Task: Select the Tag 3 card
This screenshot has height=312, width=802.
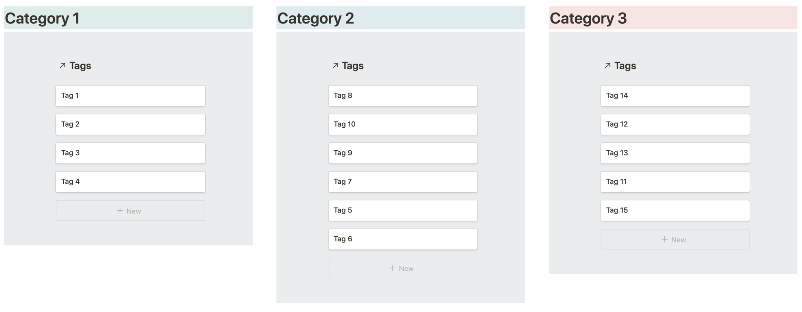Action: click(130, 153)
